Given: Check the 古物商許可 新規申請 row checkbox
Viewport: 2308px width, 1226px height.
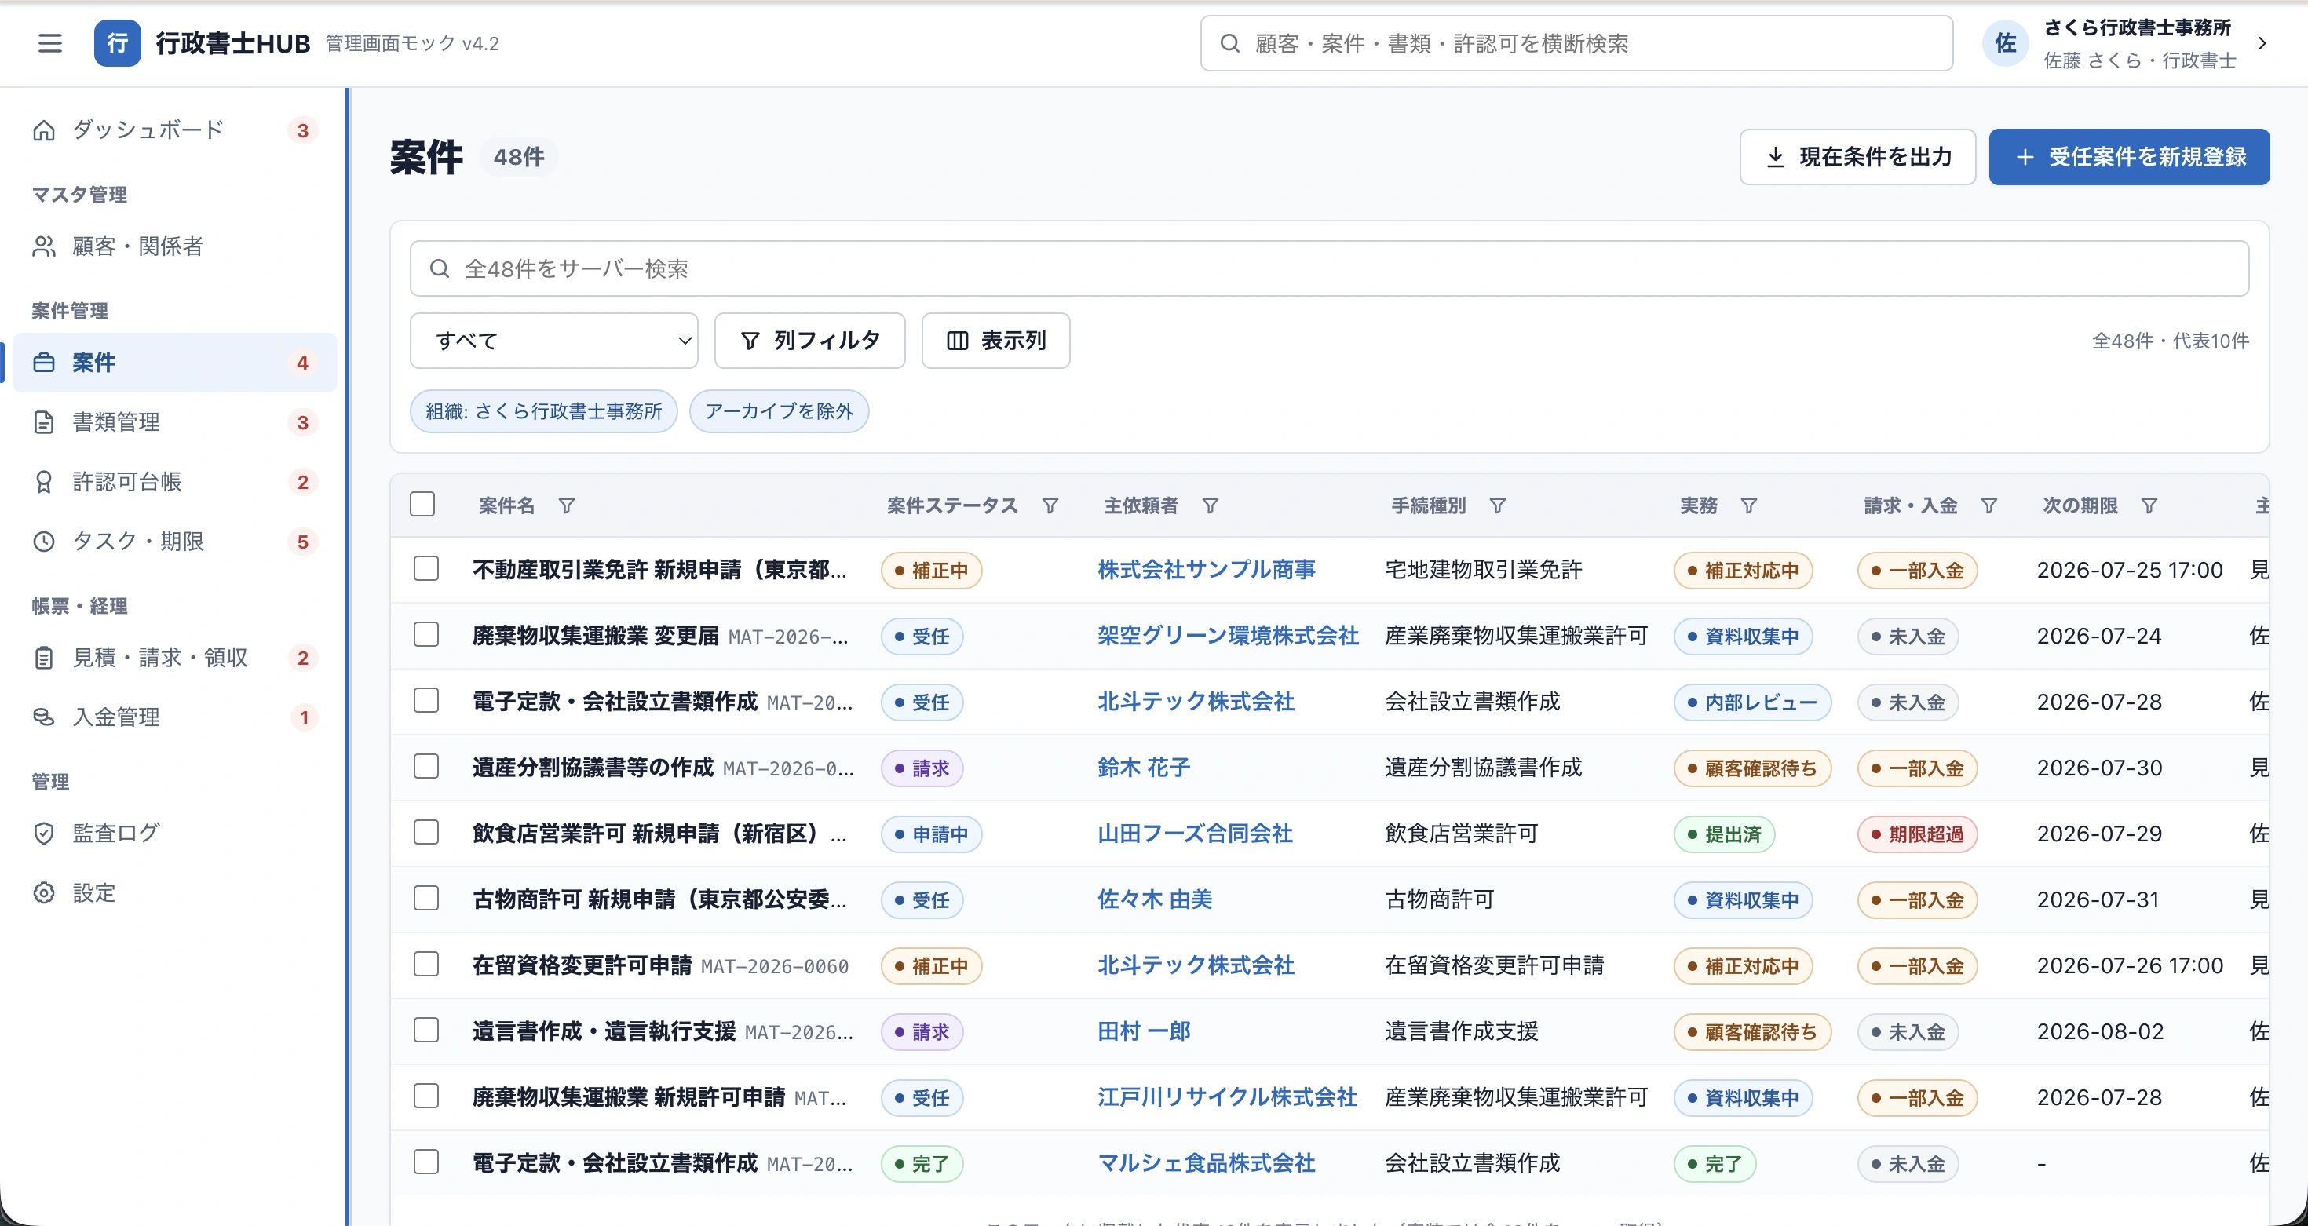Looking at the screenshot, I should [x=426, y=898].
